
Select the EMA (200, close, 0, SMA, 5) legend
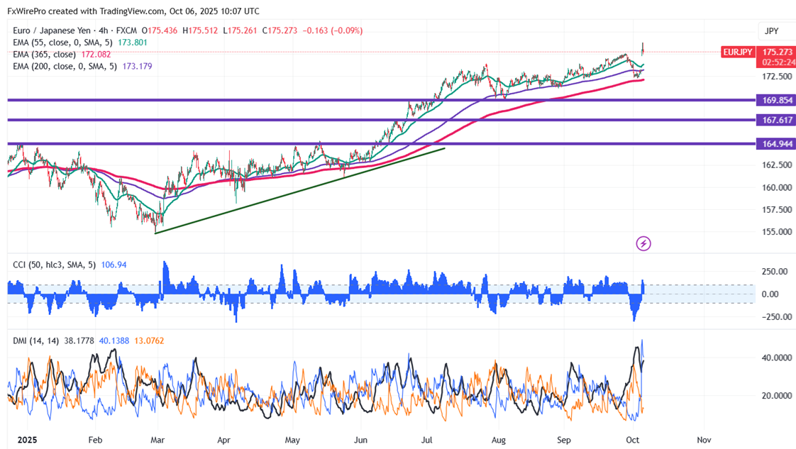pyautogui.click(x=65, y=66)
